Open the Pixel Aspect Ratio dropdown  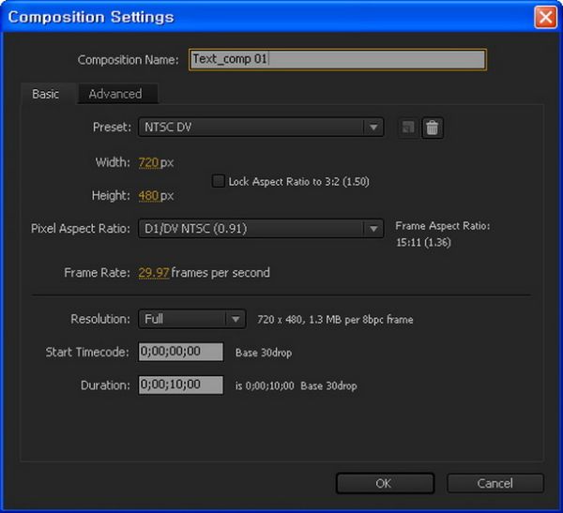tap(261, 229)
